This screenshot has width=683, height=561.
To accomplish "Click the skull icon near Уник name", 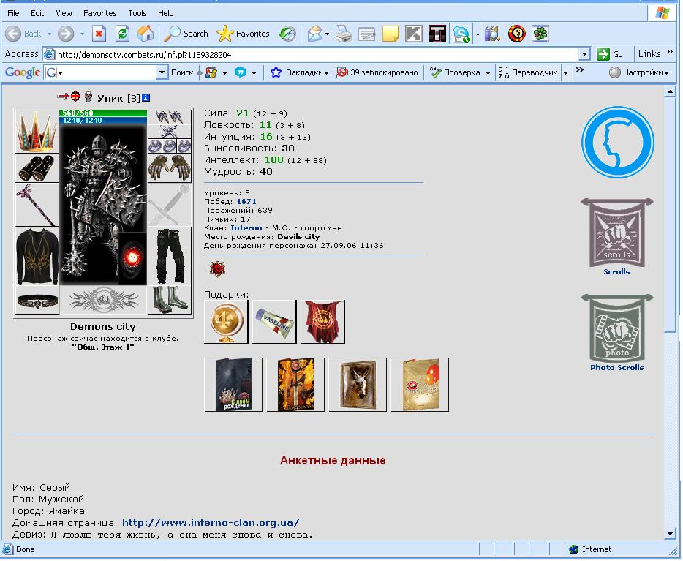I will pyautogui.click(x=88, y=96).
